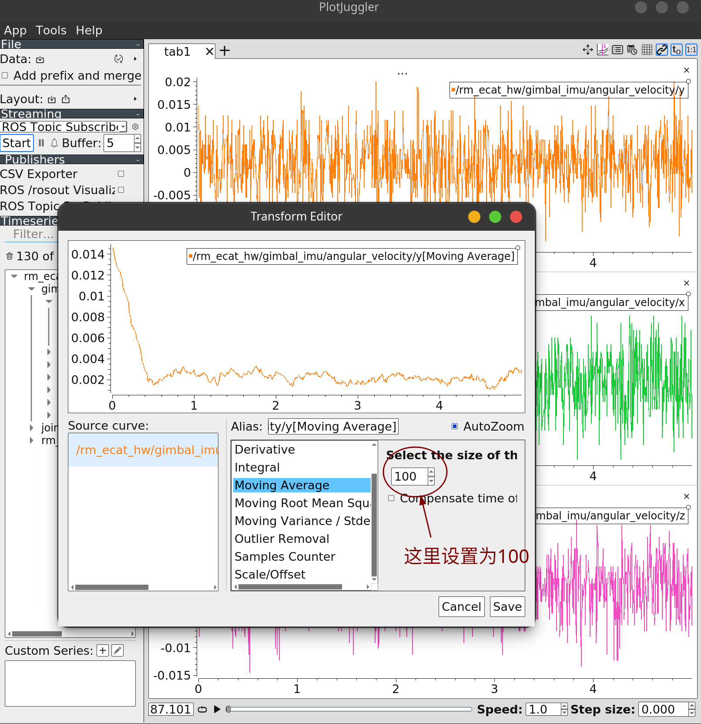Click Cancel in Transform Editor
Screen dimensions: 701x724
(461, 606)
